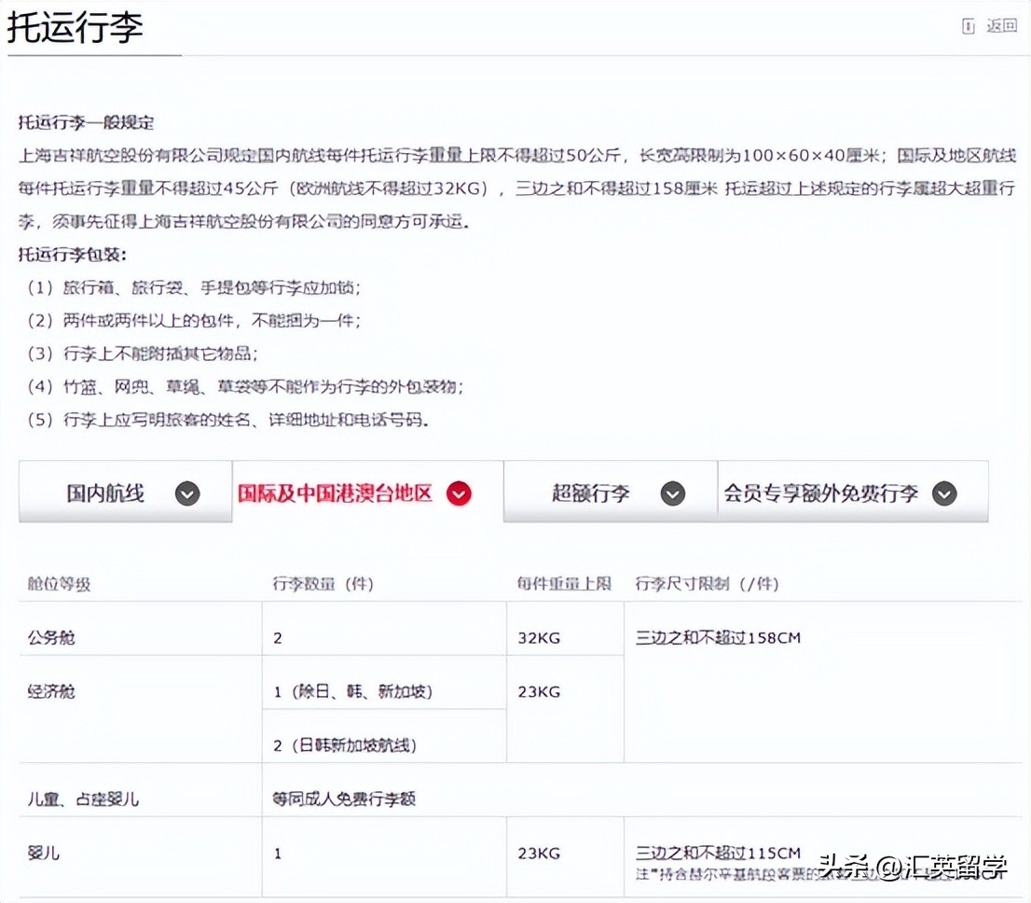Click the page icon beside the 返回 link
Viewport: 1031px width, 903px height.
(x=969, y=25)
